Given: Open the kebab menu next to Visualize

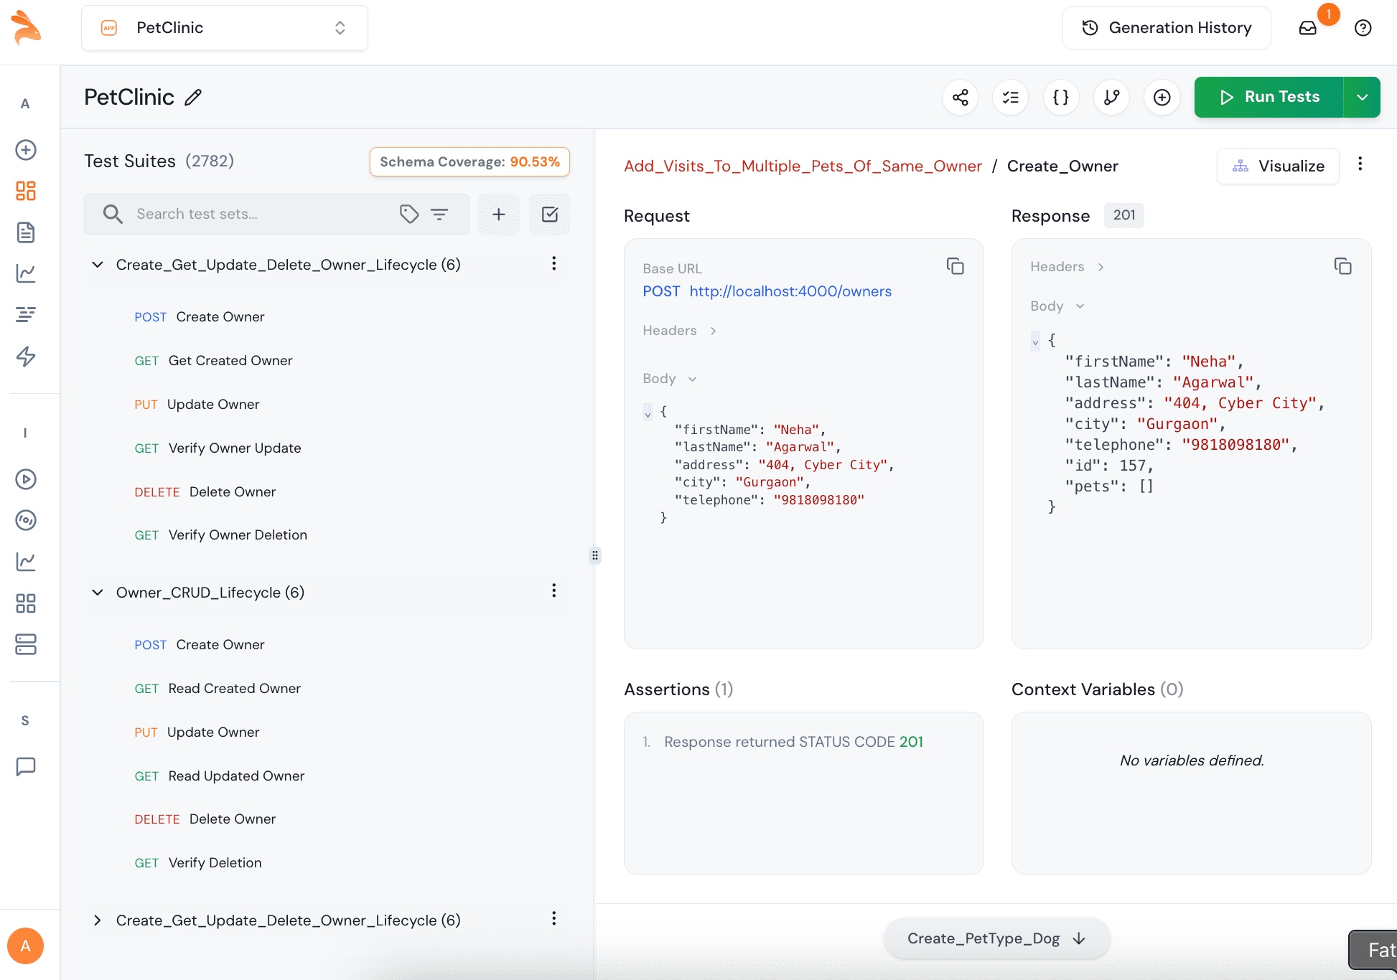Looking at the screenshot, I should point(1360,164).
